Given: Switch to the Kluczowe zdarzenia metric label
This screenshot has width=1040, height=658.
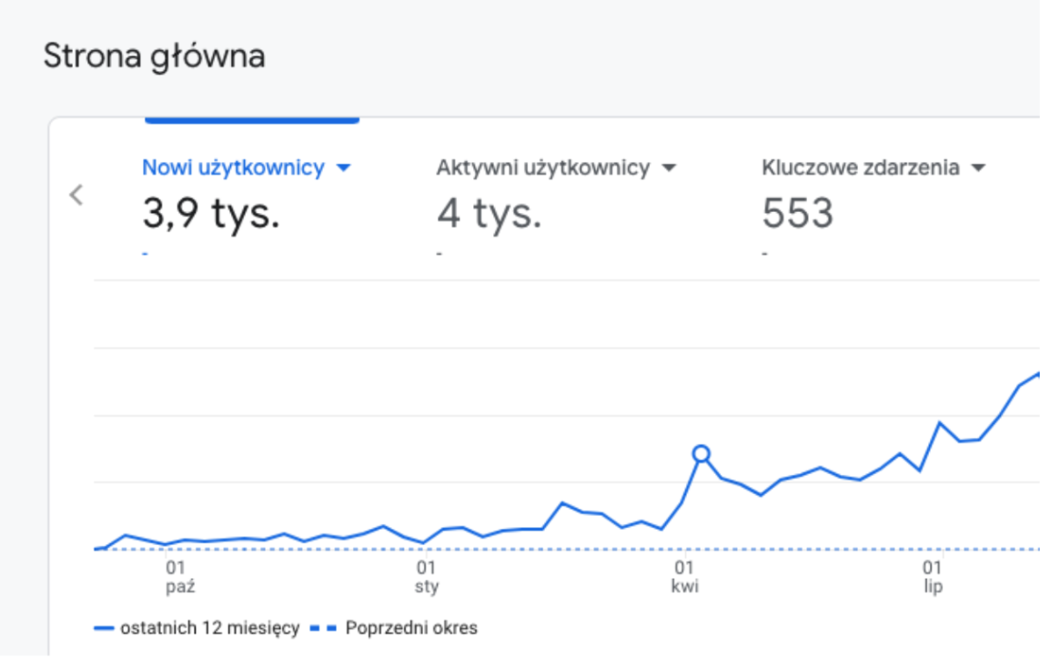Looking at the screenshot, I should point(860,167).
